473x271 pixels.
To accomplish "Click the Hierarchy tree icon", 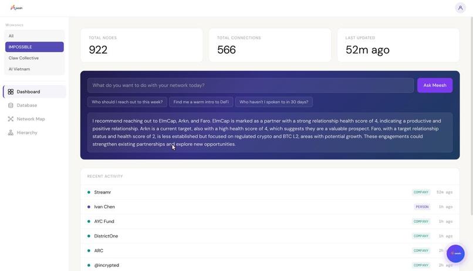I will (x=11, y=133).
